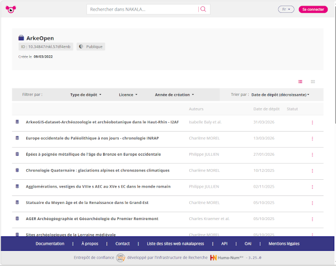Image resolution: width=336 pixels, height=266 pixels.
Task: Open API footer link
Action: click(225, 244)
